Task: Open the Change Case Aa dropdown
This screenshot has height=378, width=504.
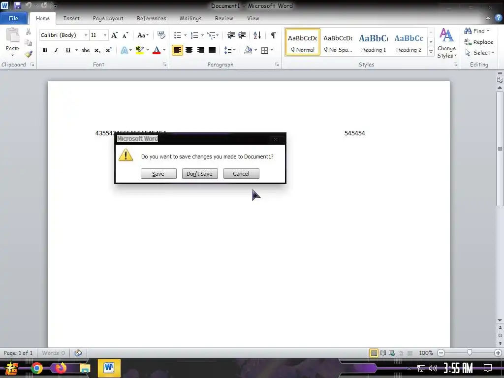Action: point(143,35)
